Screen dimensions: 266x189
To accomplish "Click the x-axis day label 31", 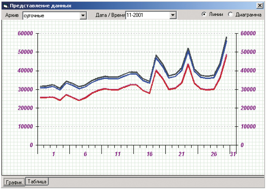I will tap(233, 154).
